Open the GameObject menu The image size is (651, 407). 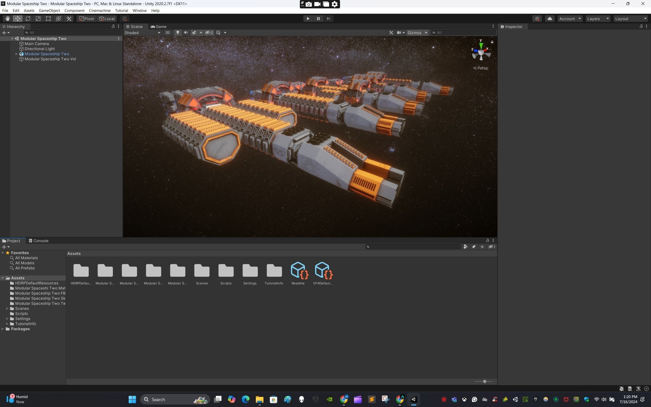click(x=49, y=10)
